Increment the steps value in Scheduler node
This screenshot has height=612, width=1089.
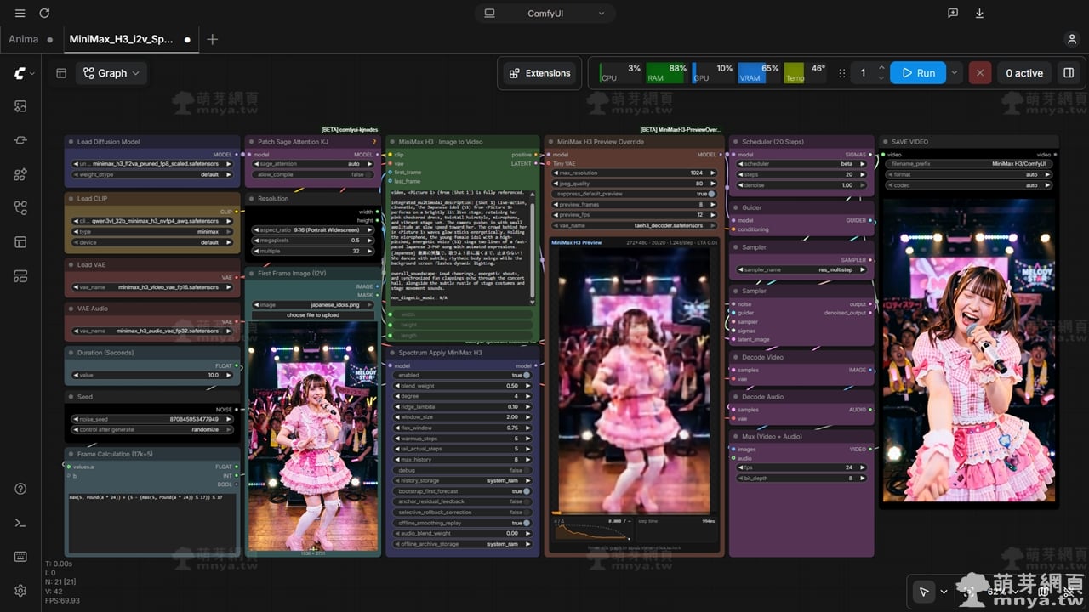click(864, 174)
